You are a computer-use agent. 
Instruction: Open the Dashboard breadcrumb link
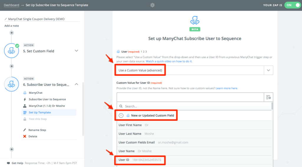pyautogui.click(x=12, y=5)
